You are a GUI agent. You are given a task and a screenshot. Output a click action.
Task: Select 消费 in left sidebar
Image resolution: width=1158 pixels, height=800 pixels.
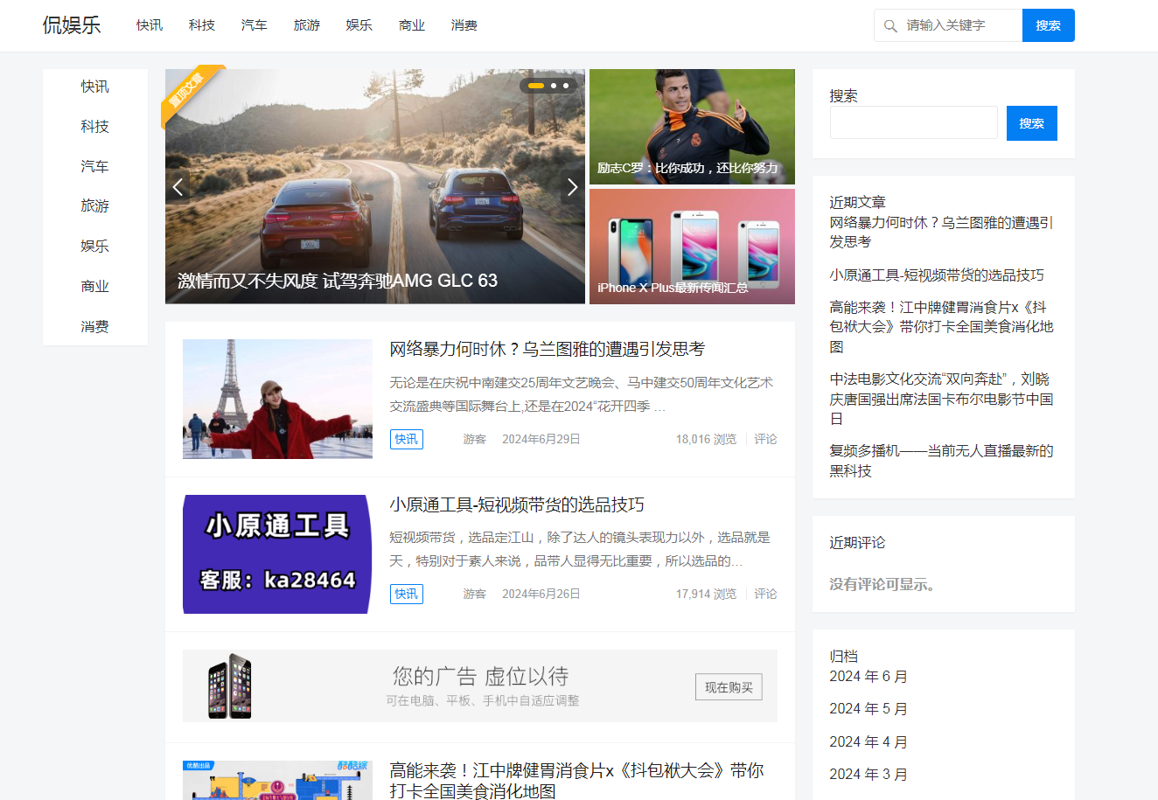[x=95, y=327]
